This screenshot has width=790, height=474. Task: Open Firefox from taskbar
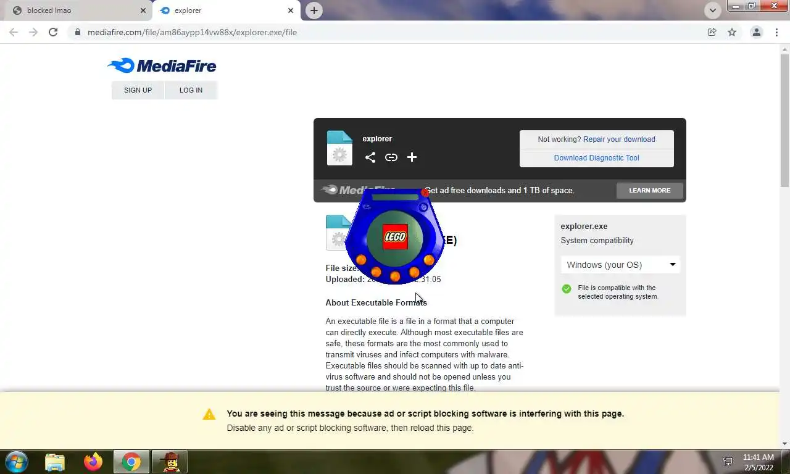click(x=93, y=462)
